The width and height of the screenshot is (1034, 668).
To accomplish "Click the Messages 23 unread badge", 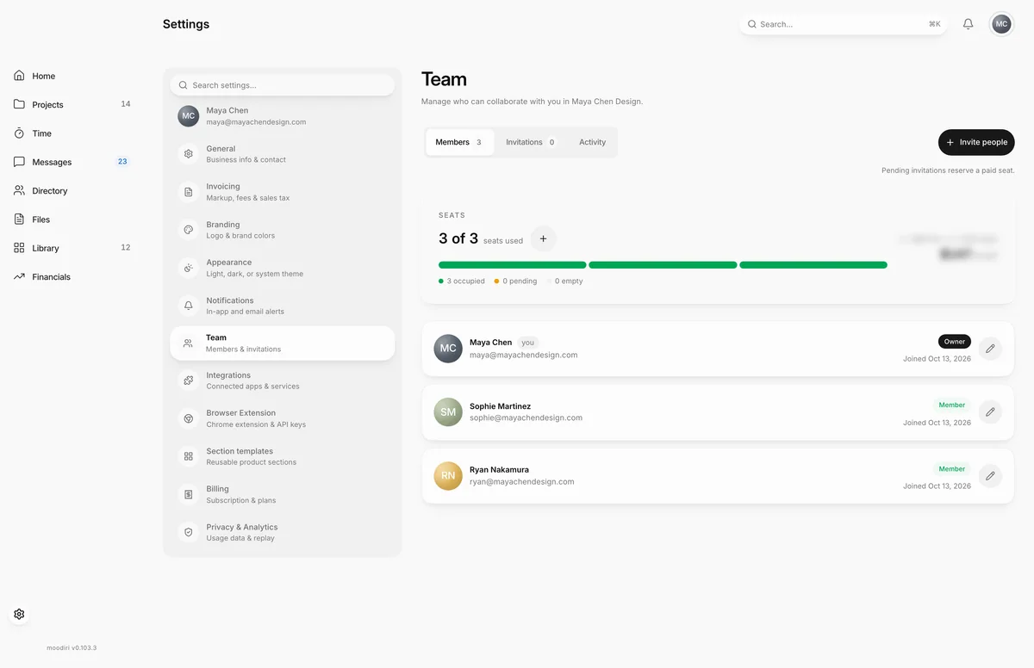I will point(122,162).
